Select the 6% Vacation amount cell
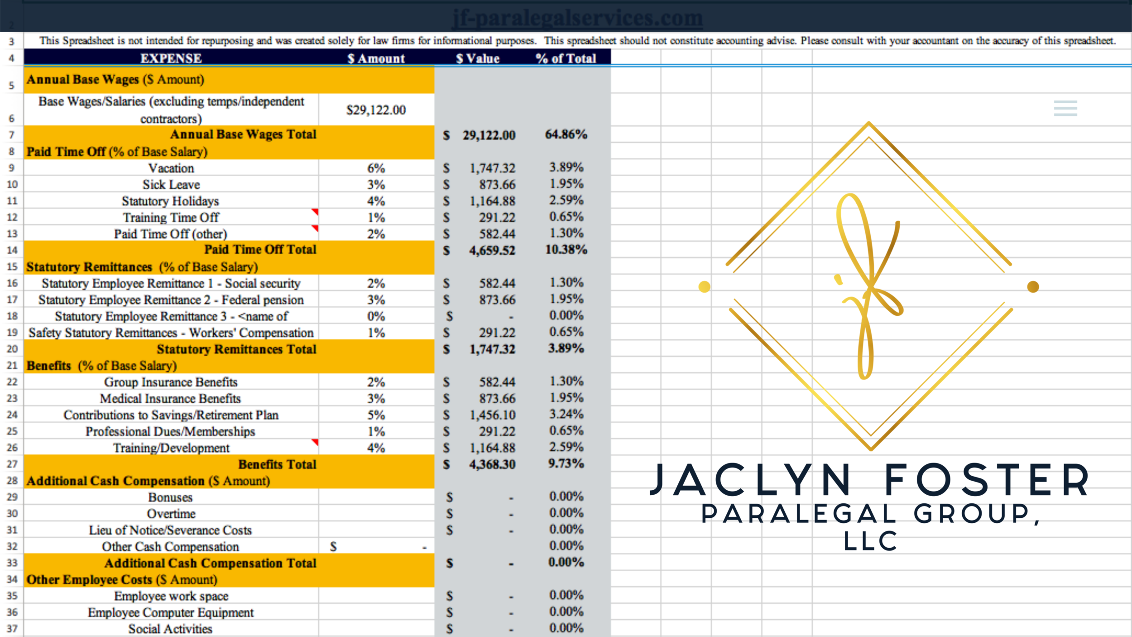This screenshot has width=1132, height=637. (376, 168)
